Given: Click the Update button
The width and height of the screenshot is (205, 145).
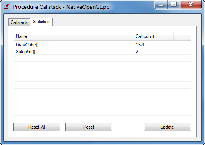Looking at the screenshot, I should 167,127.
